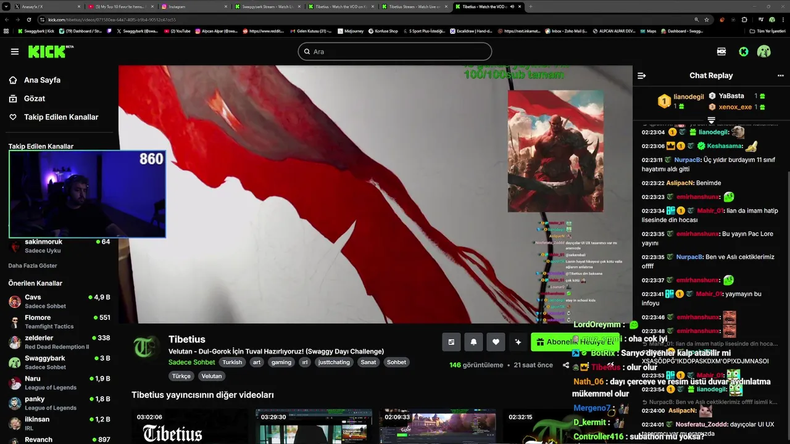Select the Velutan tag

(212, 376)
